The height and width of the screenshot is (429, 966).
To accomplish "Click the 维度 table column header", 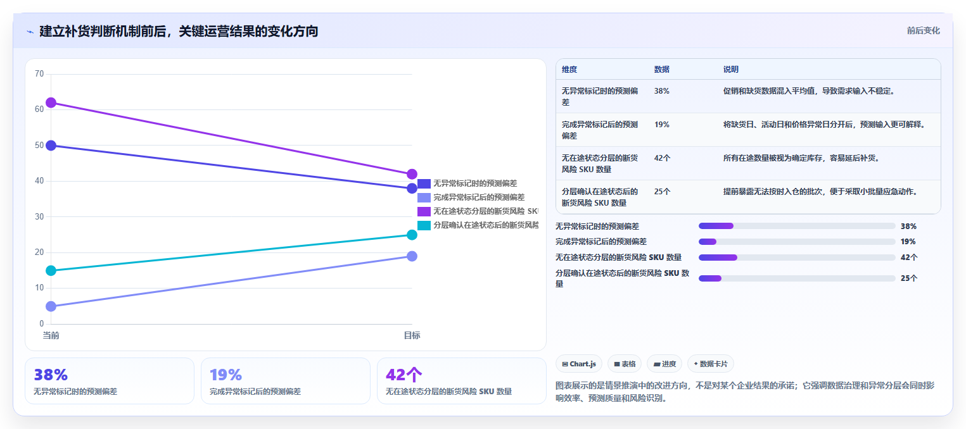I will [569, 70].
